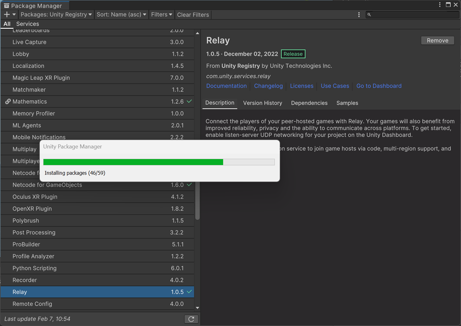461x326 pixels.
Task: Open the Packages: Unity Registry dropdown
Action: point(56,15)
